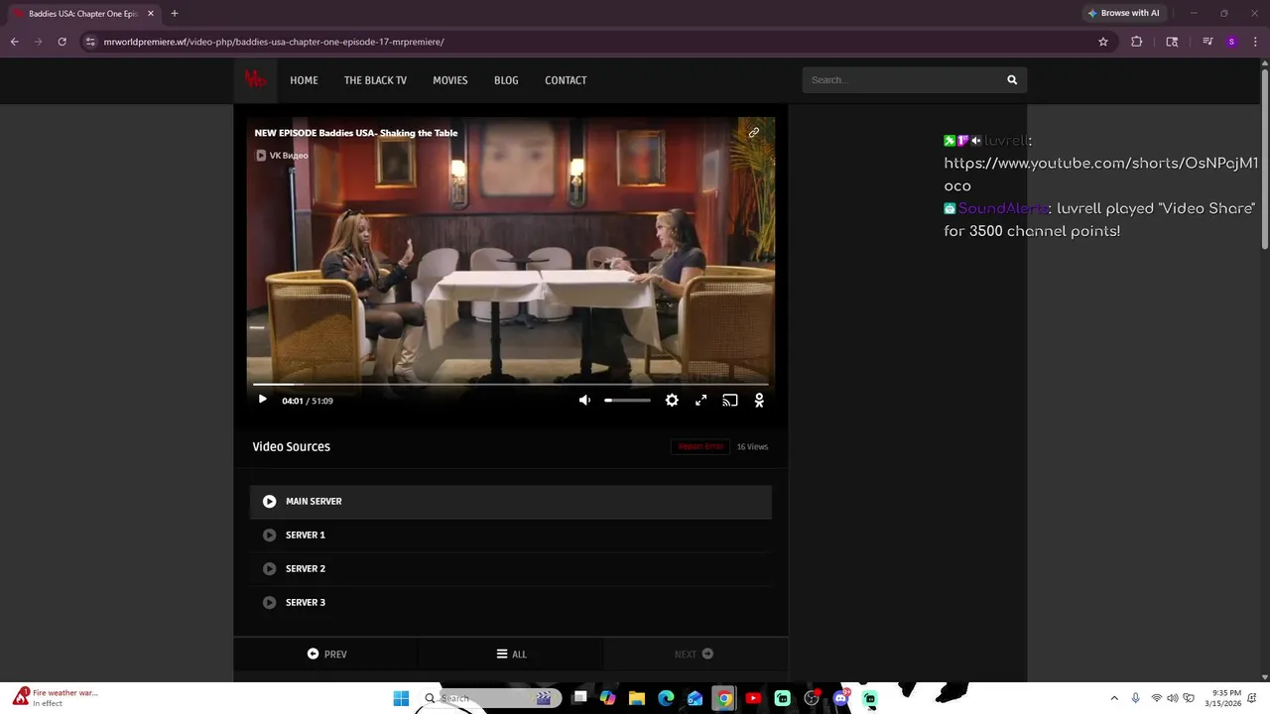Open the browser three-dot menu
The height and width of the screenshot is (714, 1270).
(1255, 42)
